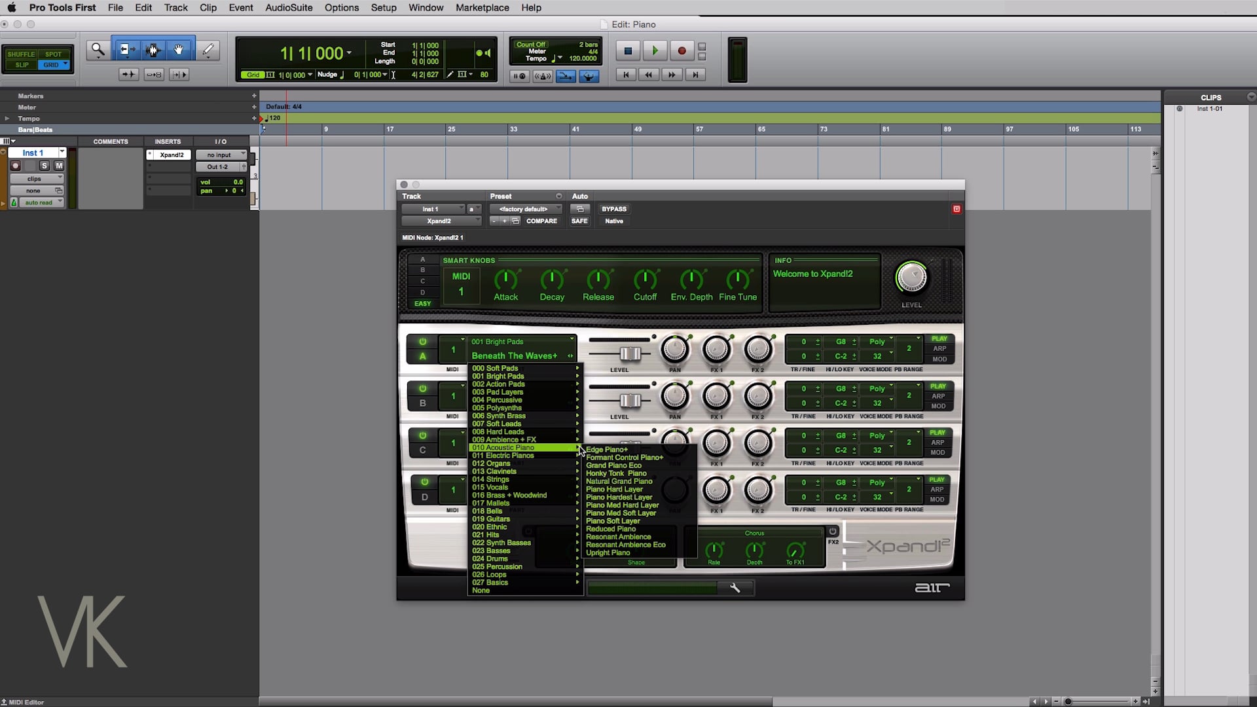Toggle part B power button
Viewport: 1257px width, 707px height.
coord(423,388)
